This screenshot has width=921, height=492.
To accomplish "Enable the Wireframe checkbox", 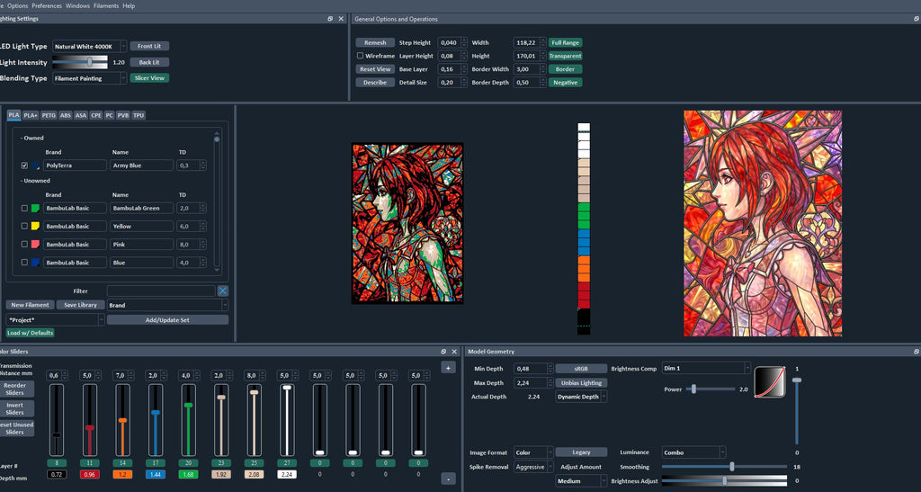I will tap(360, 56).
